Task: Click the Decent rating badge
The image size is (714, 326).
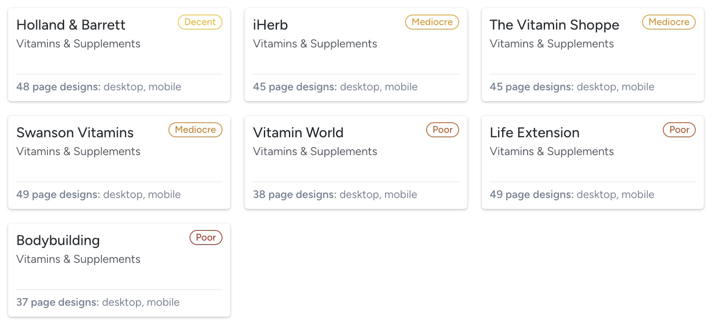Action: (200, 22)
